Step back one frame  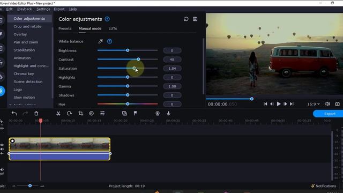272,104
